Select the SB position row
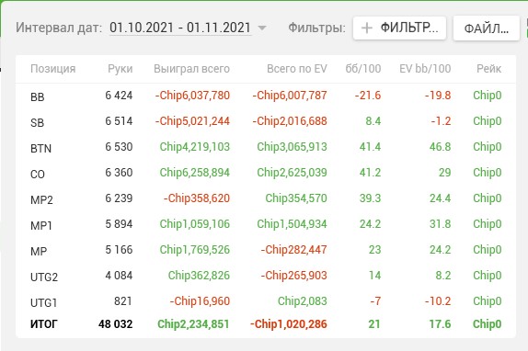The image size is (528, 351). pos(266,121)
